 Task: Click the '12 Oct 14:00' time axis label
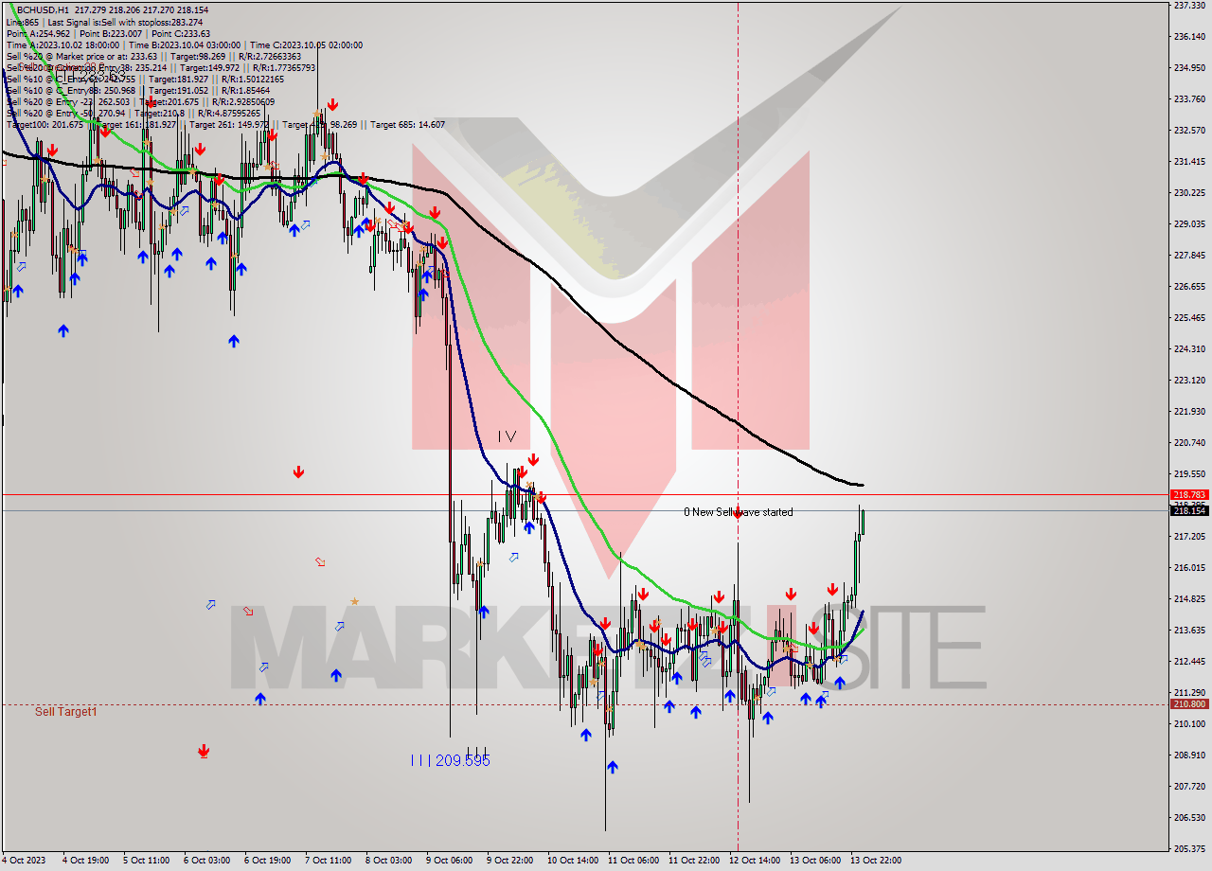click(x=755, y=861)
